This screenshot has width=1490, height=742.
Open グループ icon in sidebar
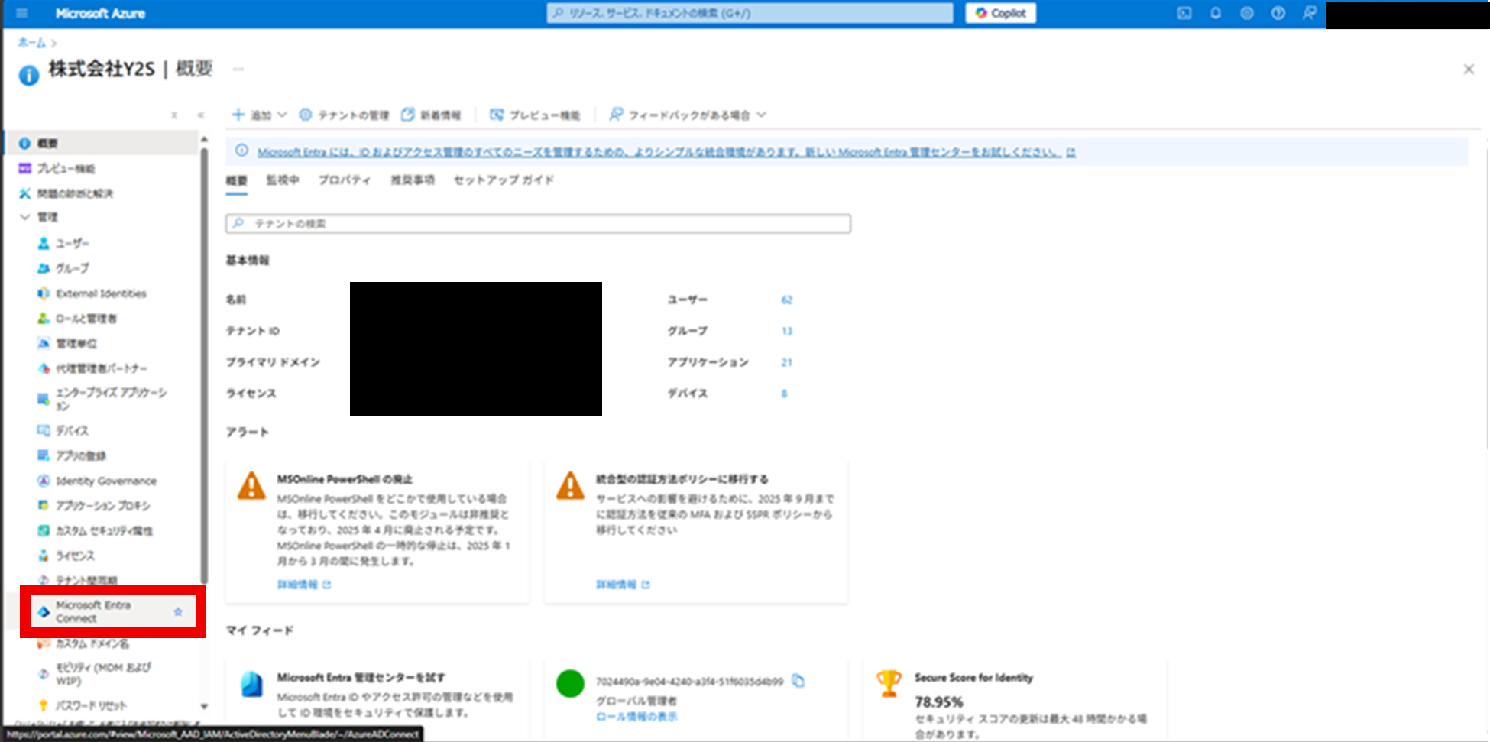point(44,268)
